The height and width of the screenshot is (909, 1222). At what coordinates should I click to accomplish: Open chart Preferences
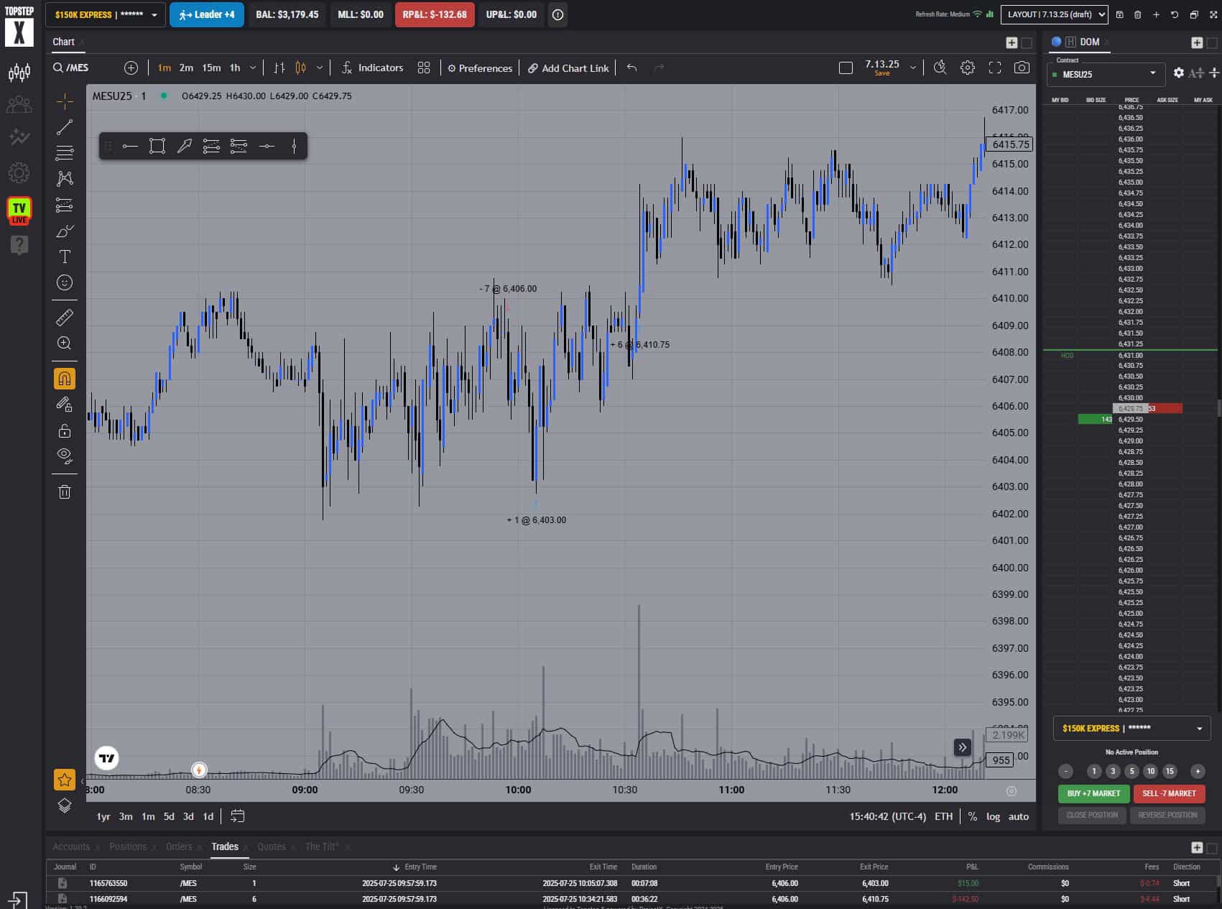[480, 68]
